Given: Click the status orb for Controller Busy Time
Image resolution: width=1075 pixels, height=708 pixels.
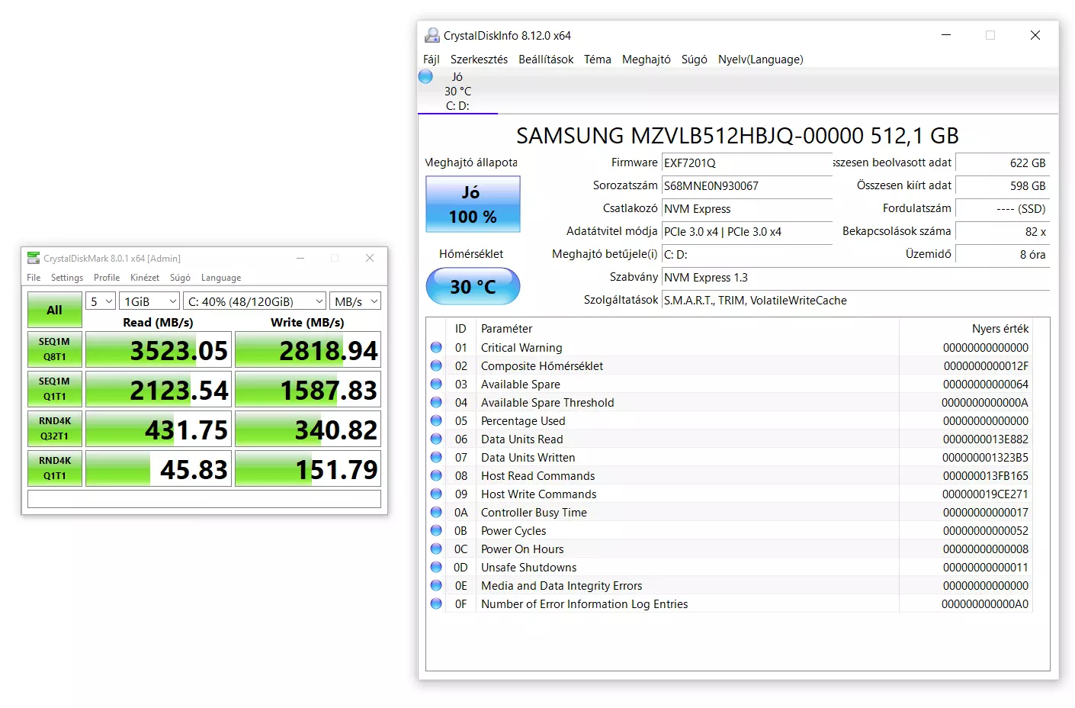Looking at the screenshot, I should click(436, 512).
